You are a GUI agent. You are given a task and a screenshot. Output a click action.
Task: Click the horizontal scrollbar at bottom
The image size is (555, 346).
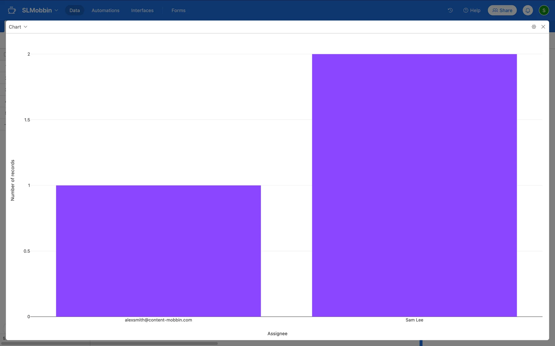point(110,343)
